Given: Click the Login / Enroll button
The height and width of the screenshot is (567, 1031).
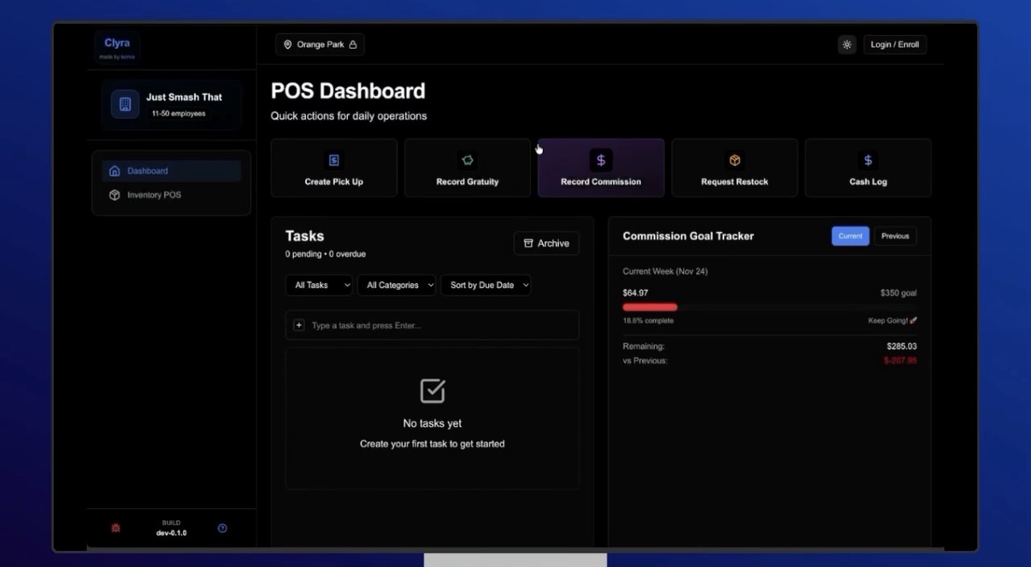Looking at the screenshot, I should [x=894, y=44].
